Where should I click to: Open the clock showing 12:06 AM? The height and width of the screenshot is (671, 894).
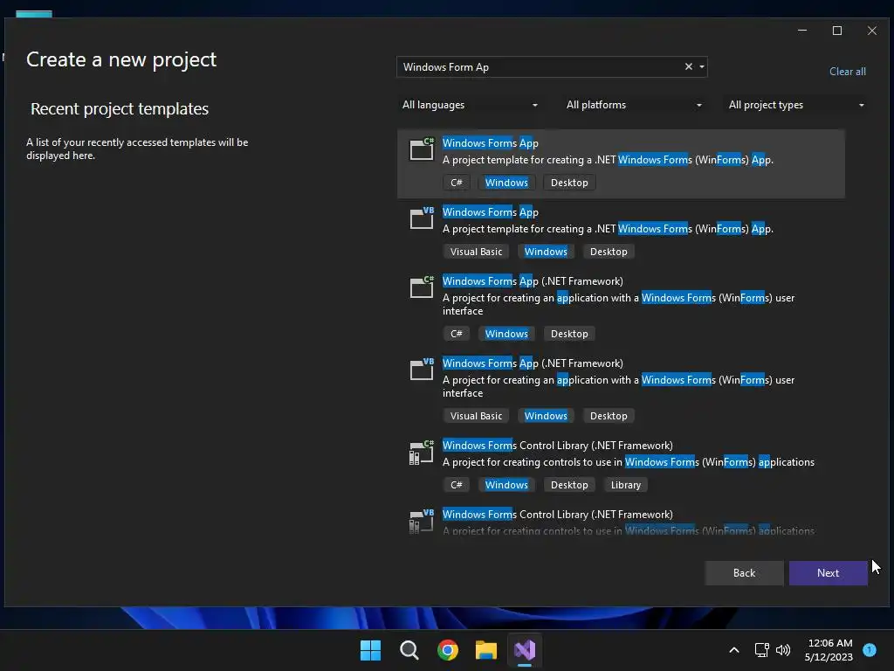click(x=829, y=650)
